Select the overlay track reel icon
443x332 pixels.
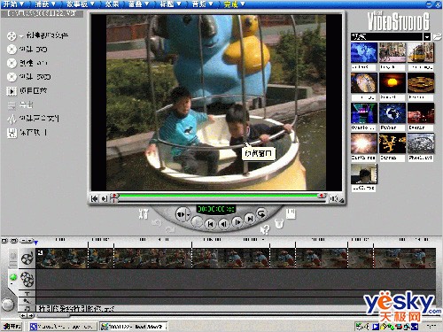(27, 279)
